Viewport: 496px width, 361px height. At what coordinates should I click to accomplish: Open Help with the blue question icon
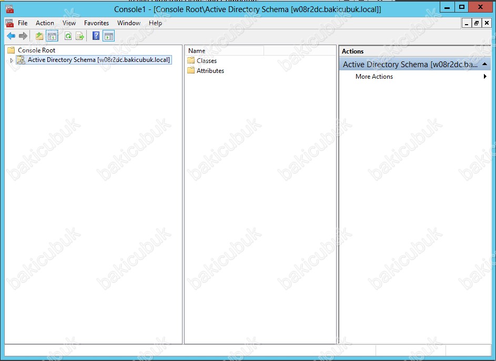coord(96,36)
